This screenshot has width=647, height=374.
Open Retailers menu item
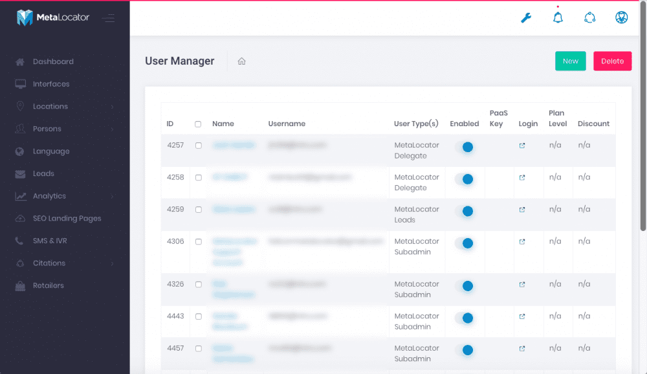pyautogui.click(x=49, y=285)
